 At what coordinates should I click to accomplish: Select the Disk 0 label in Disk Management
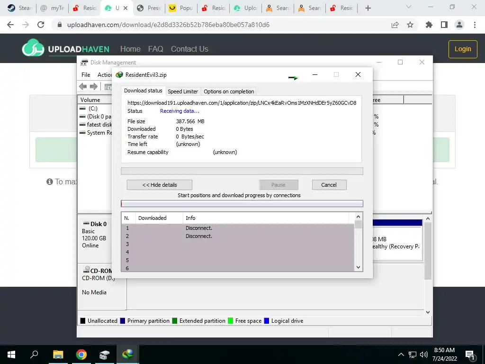pyautogui.click(x=98, y=224)
